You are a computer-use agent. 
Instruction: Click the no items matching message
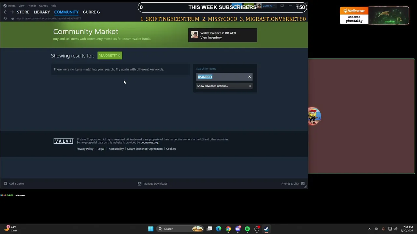click(108, 69)
